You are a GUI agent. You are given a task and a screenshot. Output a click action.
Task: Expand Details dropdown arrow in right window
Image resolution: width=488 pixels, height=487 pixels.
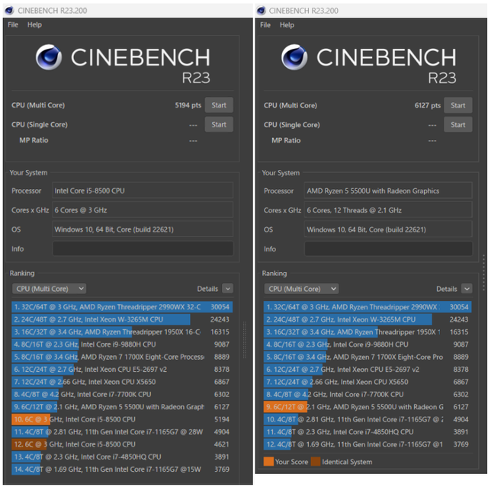pyautogui.click(x=467, y=289)
